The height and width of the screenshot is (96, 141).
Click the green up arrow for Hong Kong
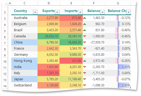click(x=84, y=61)
